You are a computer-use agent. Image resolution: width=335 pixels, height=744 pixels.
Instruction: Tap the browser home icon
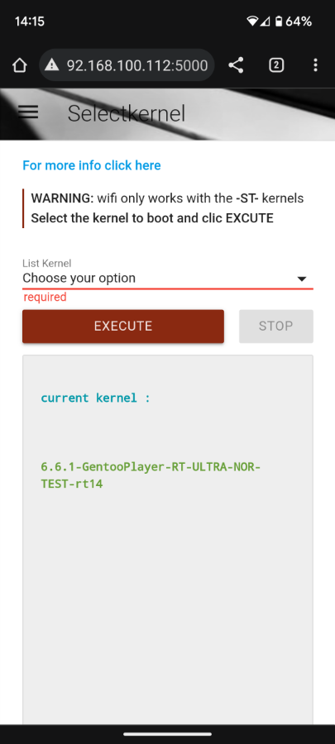[20, 65]
